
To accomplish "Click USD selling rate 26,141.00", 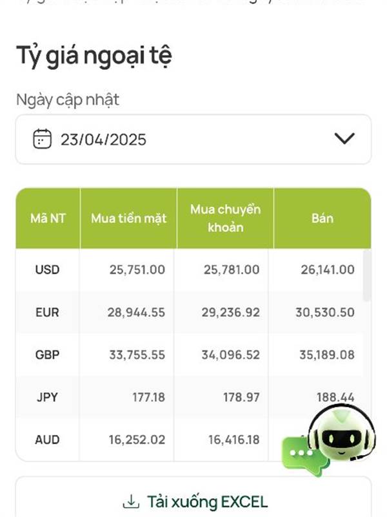I will click(x=328, y=269).
